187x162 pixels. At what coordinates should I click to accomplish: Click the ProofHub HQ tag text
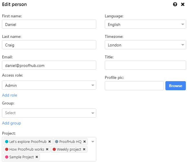point(70,142)
